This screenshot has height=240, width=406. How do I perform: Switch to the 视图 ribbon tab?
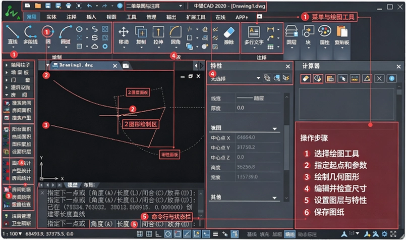pos(111,17)
